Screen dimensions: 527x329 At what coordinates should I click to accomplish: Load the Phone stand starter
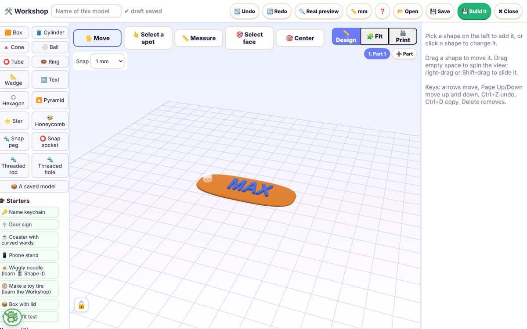pos(29,255)
